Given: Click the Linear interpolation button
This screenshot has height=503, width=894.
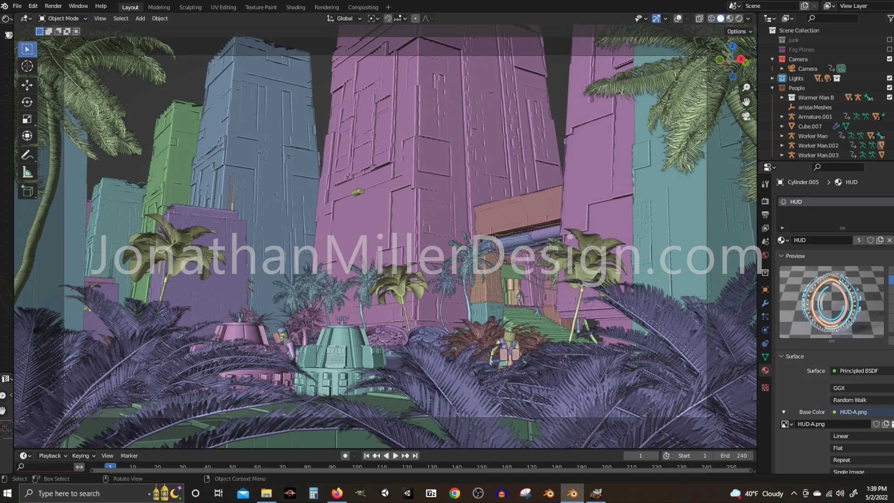Looking at the screenshot, I should point(861,436).
